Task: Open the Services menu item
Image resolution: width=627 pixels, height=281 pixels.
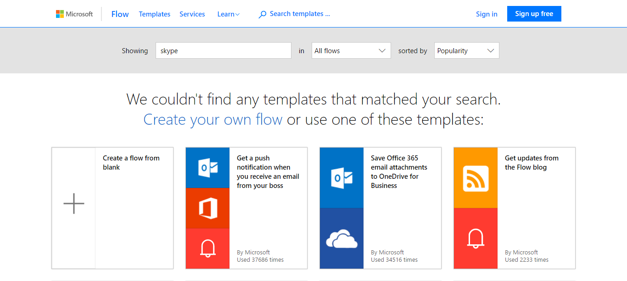Action: point(192,14)
